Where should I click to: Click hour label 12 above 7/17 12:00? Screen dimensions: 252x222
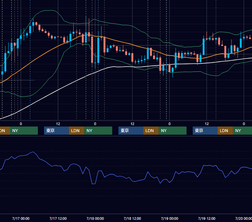pos(58,124)
